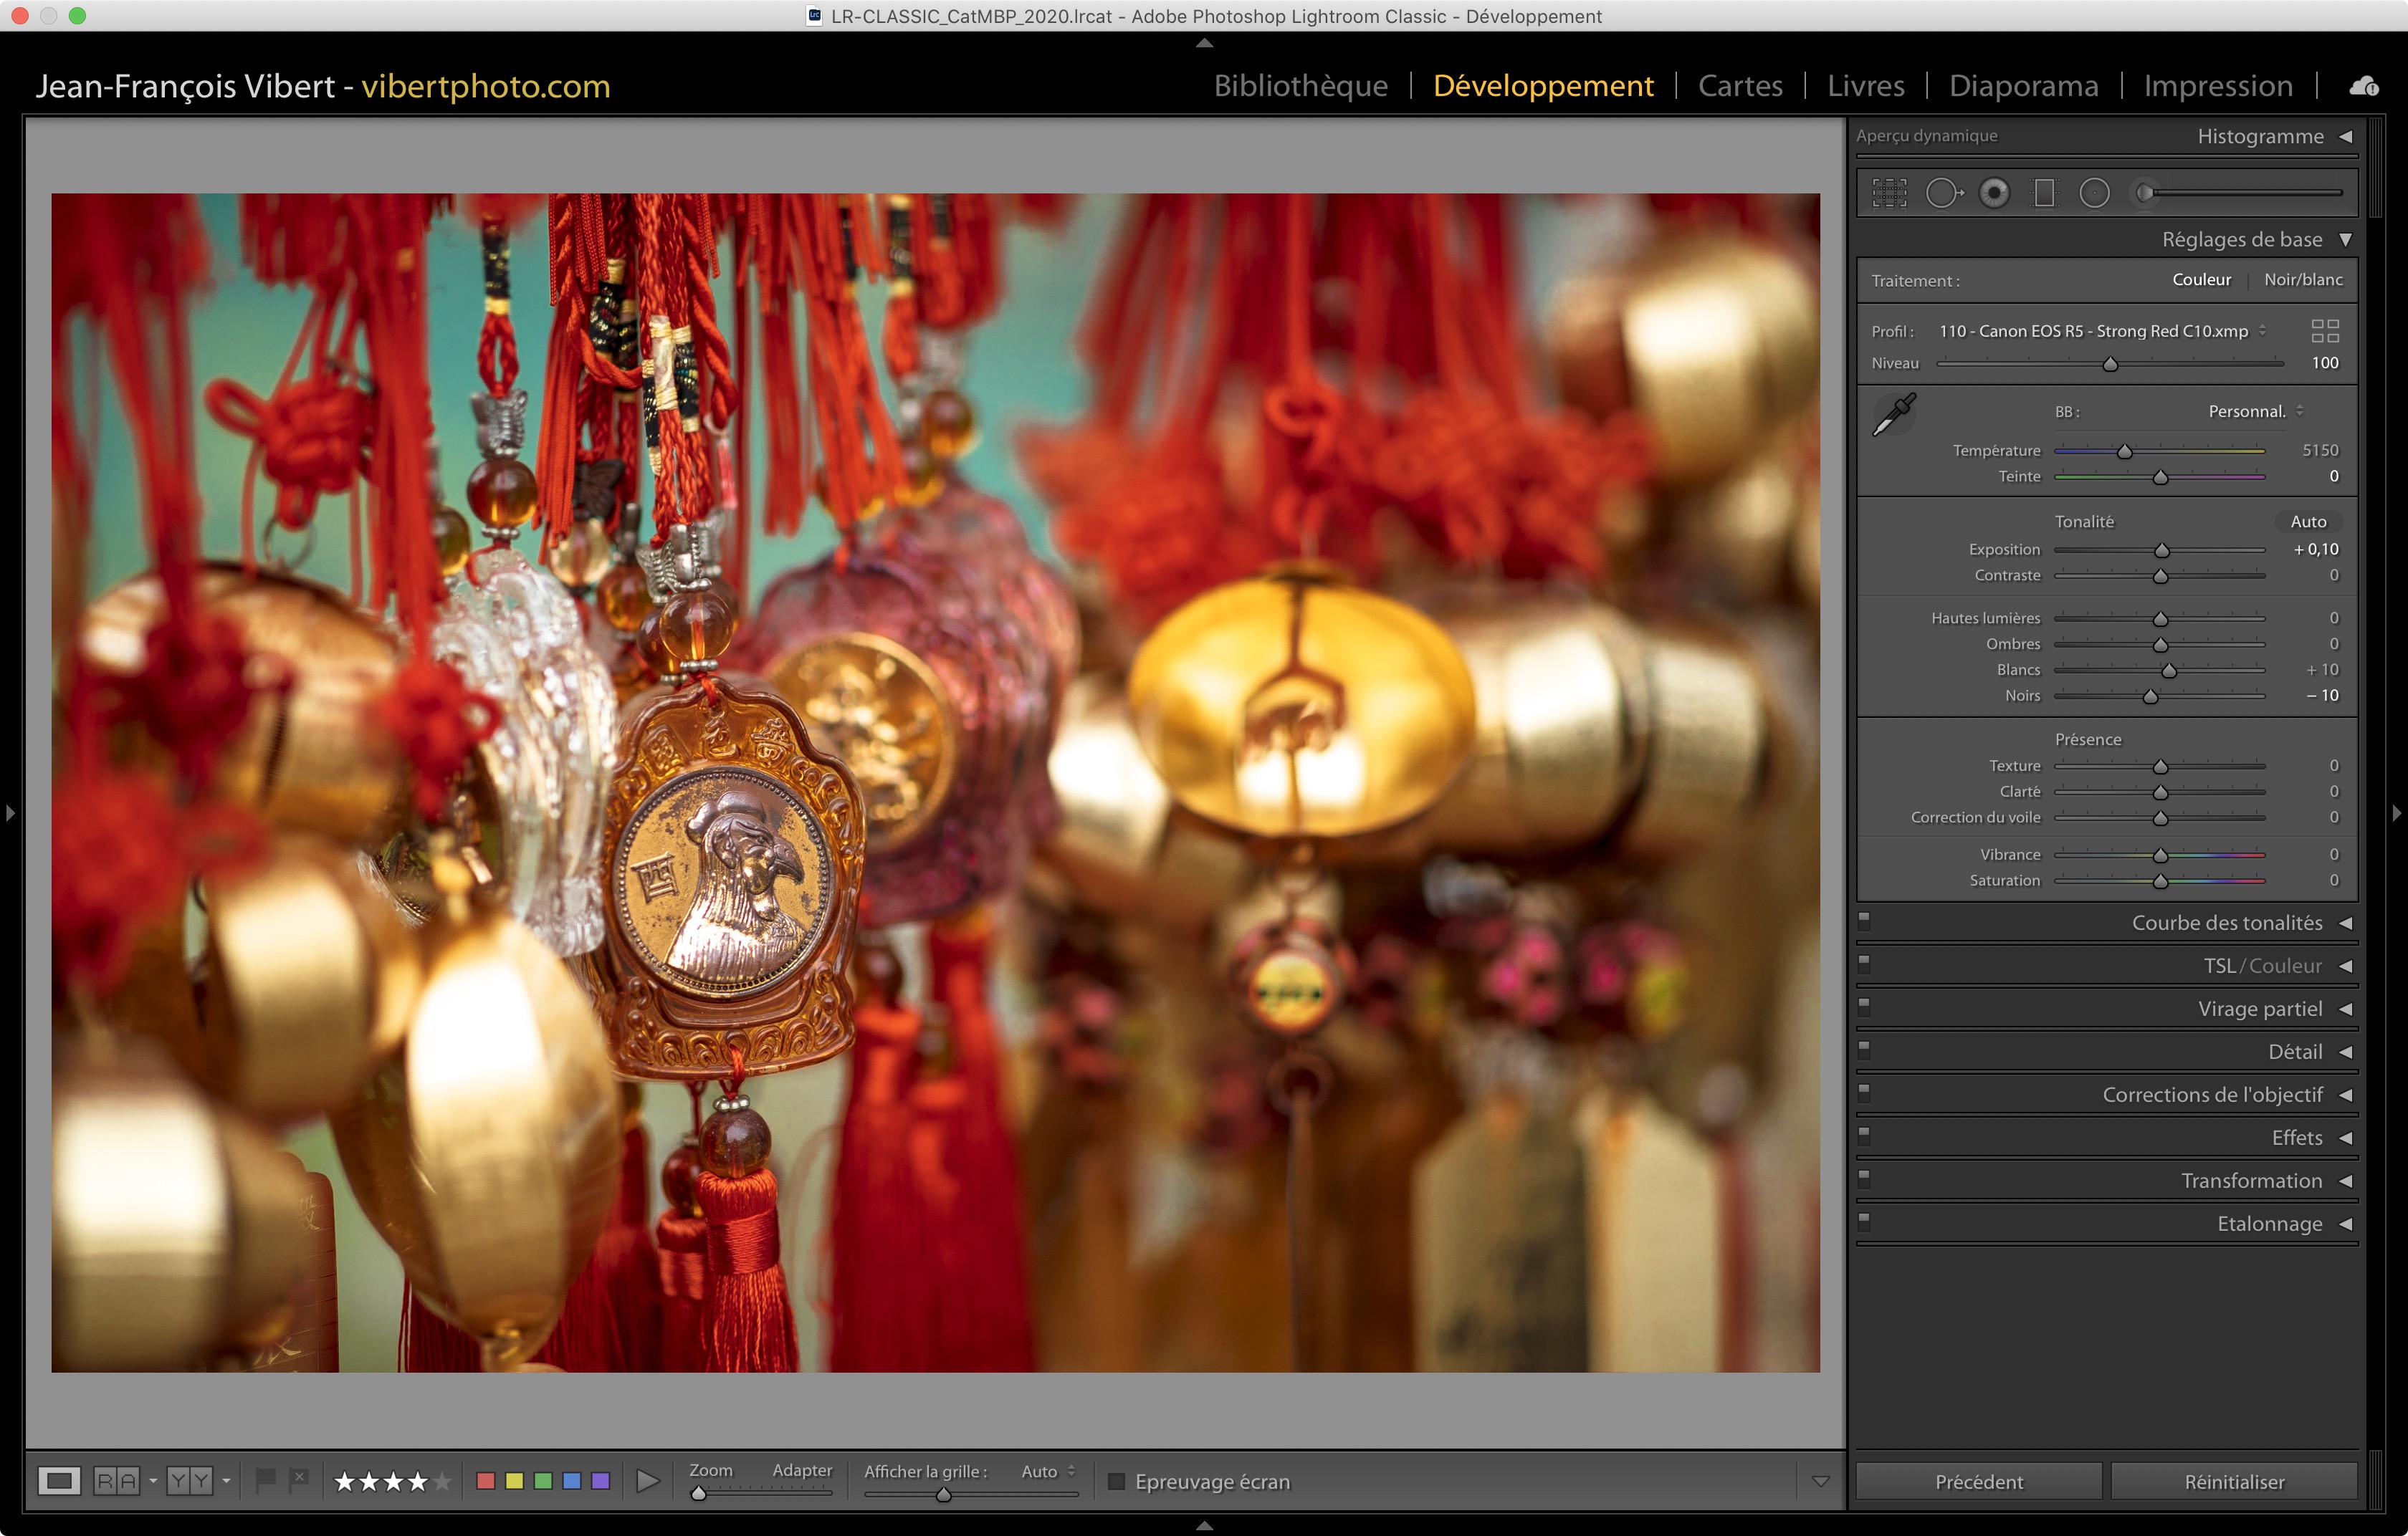Screen dimensions: 2408x1536
Task: Click the cloud sync status icon
Action: [2364, 86]
